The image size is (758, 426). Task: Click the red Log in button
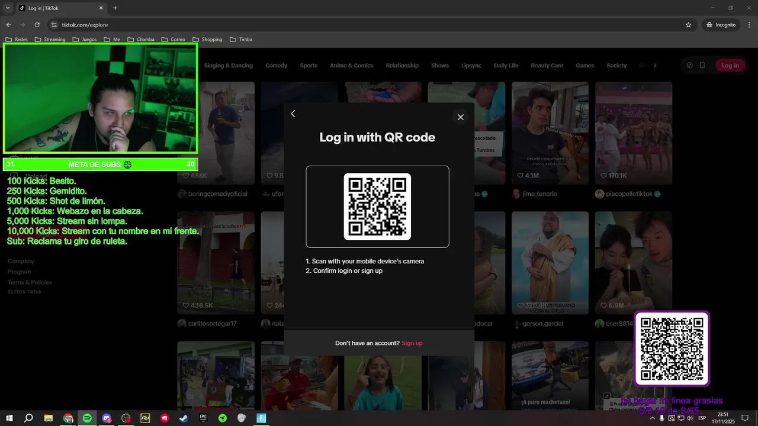coord(730,65)
